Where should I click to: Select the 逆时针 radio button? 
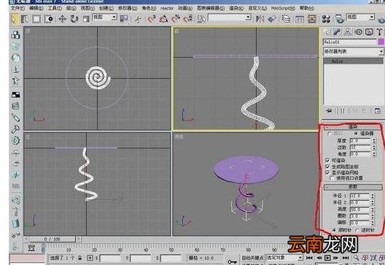tap(357, 230)
